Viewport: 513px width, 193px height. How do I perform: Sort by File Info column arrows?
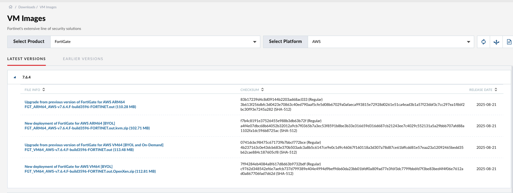click(44, 90)
